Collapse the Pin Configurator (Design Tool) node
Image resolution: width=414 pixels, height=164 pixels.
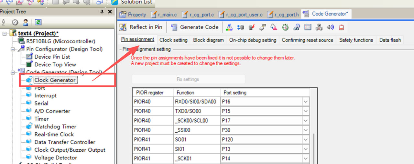coord(13,49)
